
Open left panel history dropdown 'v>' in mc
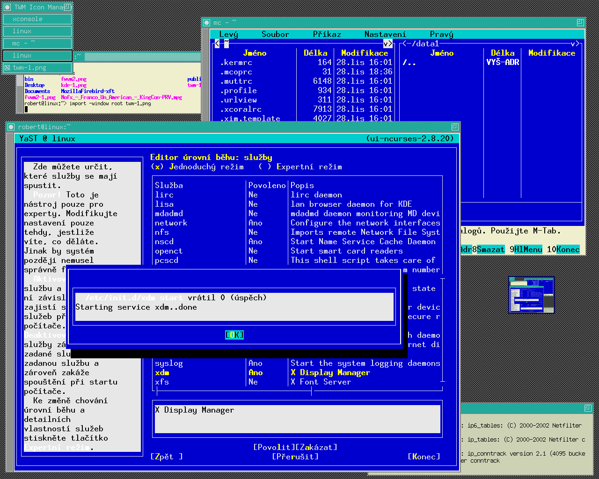point(388,44)
